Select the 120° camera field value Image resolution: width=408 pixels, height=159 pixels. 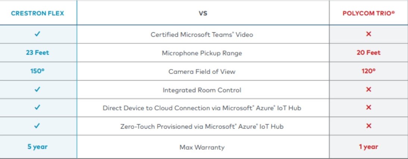[368, 71]
